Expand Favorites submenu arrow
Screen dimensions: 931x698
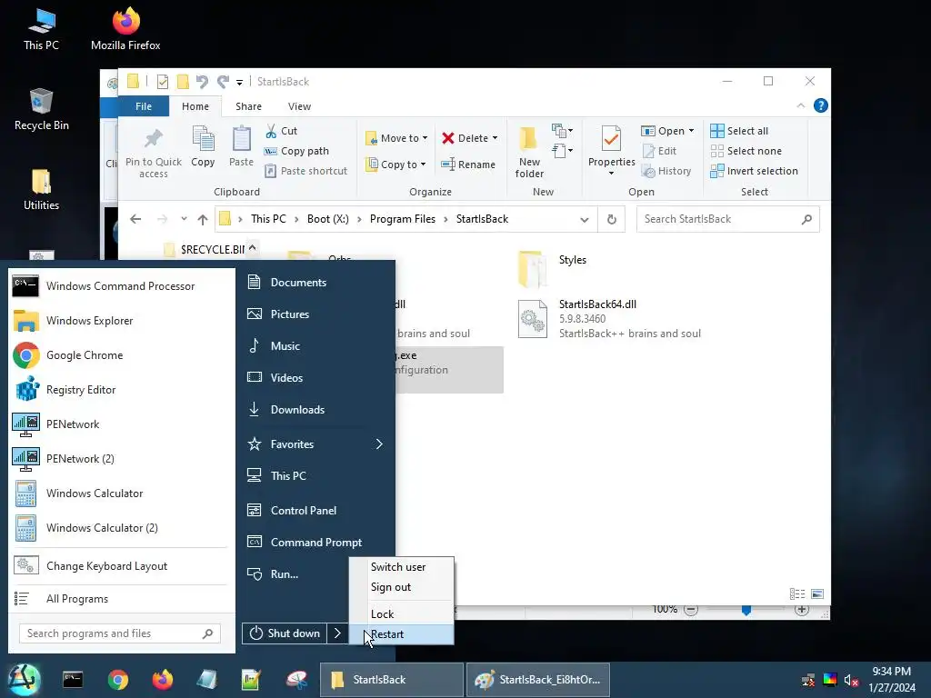click(x=379, y=444)
